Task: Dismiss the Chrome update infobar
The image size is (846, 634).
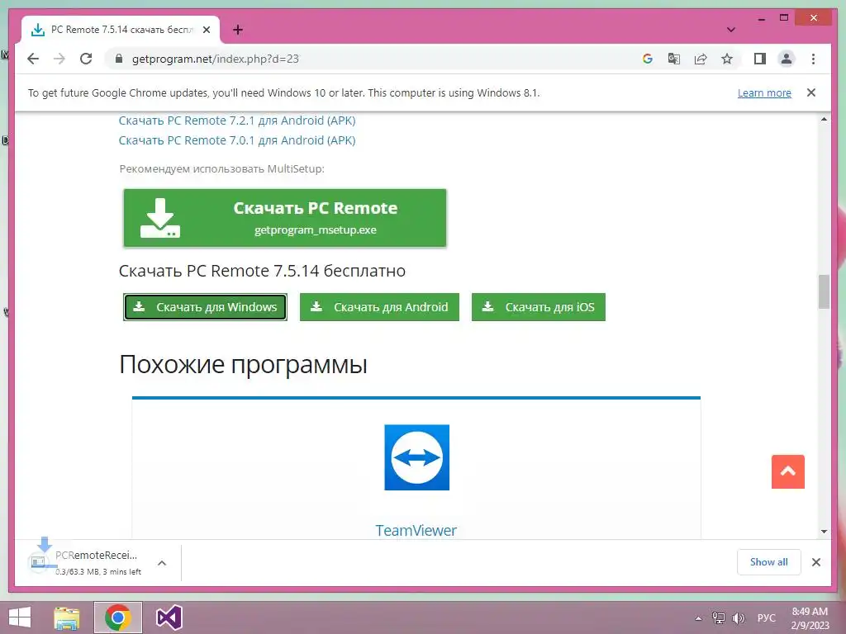Action: tap(810, 92)
